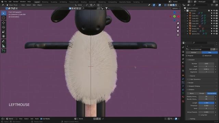Hide Sphere with its eye icon
The height and width of the screenshot is (123, 219).
(x=214, y=31)
